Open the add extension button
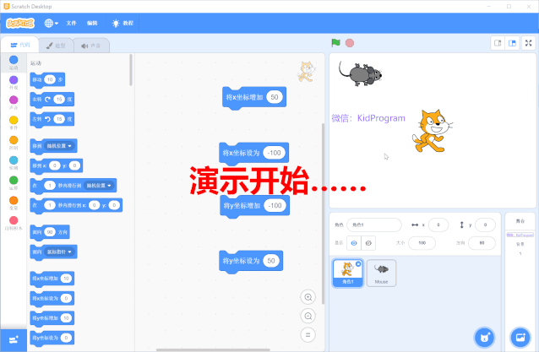This screenshot has width=539, height=352. coord(14,338)
